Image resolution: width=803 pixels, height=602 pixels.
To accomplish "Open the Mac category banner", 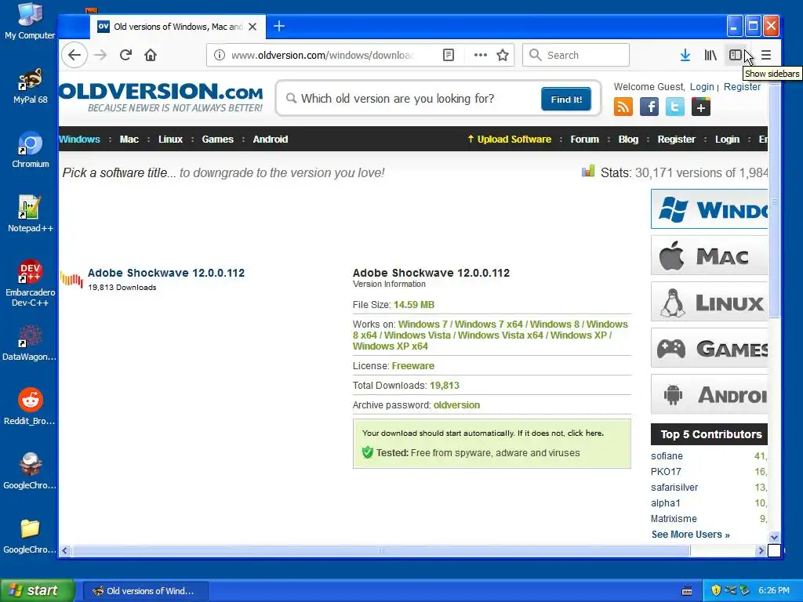I will [x=709, y=256].
